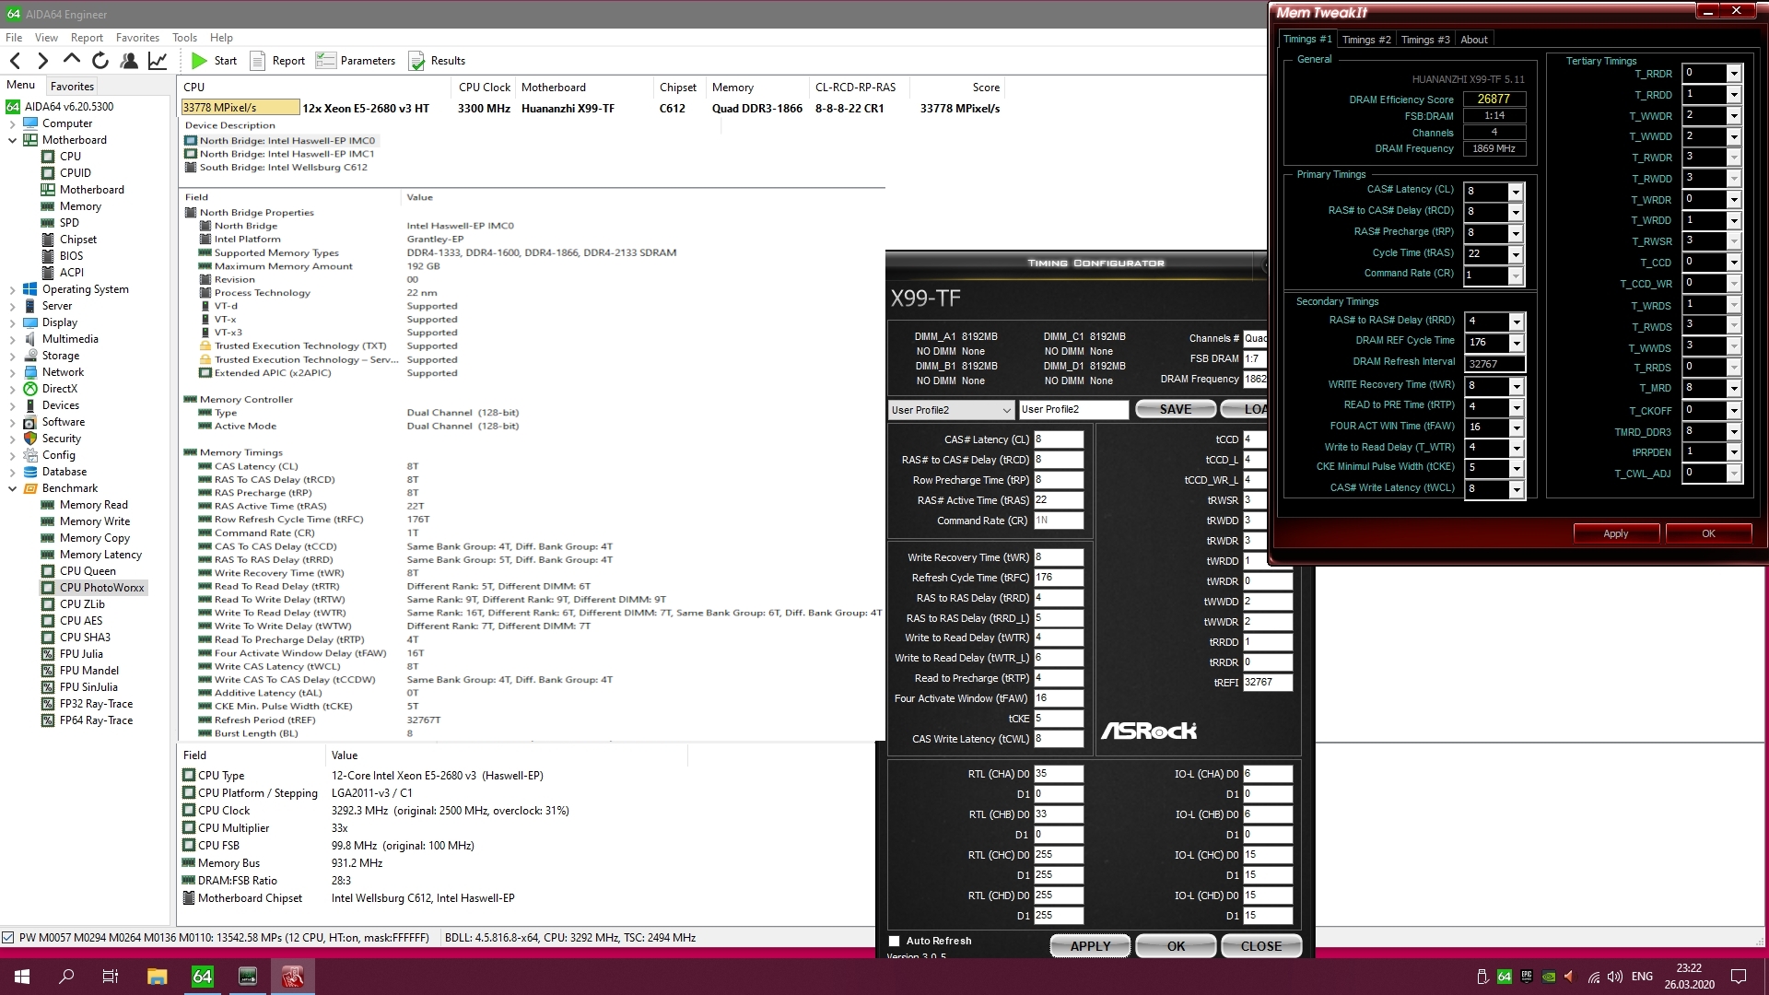This screenshot has height=995, width=1769.
Task: Open CAS# Latency (CL) dropdown in Mem TweakIt
Action: [1515, 192]
